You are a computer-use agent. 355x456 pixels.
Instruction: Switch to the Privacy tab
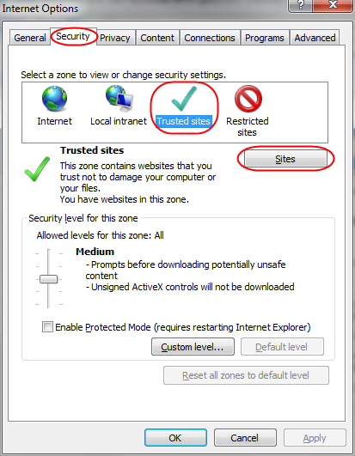click(115, 38)
